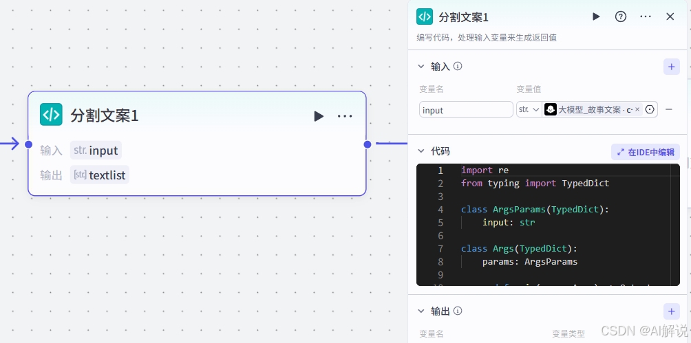Open help via the question mark icon
Screen dimensions: 691x343
point(621,16)
